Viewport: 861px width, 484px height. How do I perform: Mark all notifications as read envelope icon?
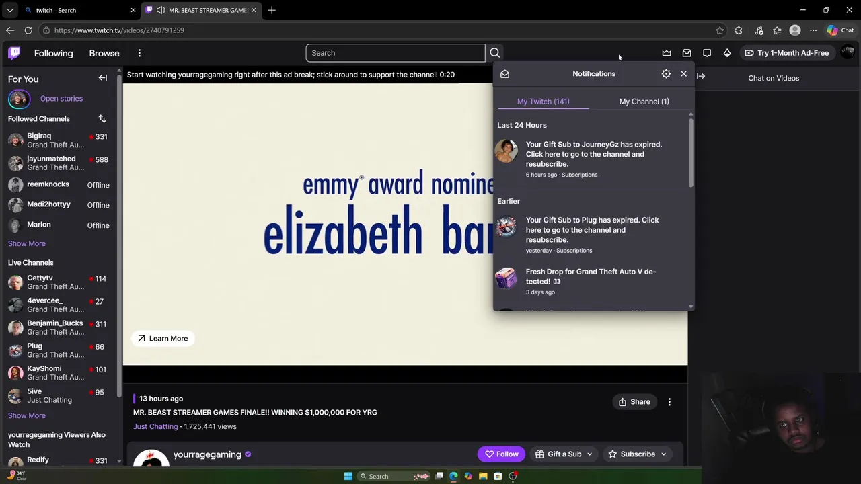click(504, 74)
